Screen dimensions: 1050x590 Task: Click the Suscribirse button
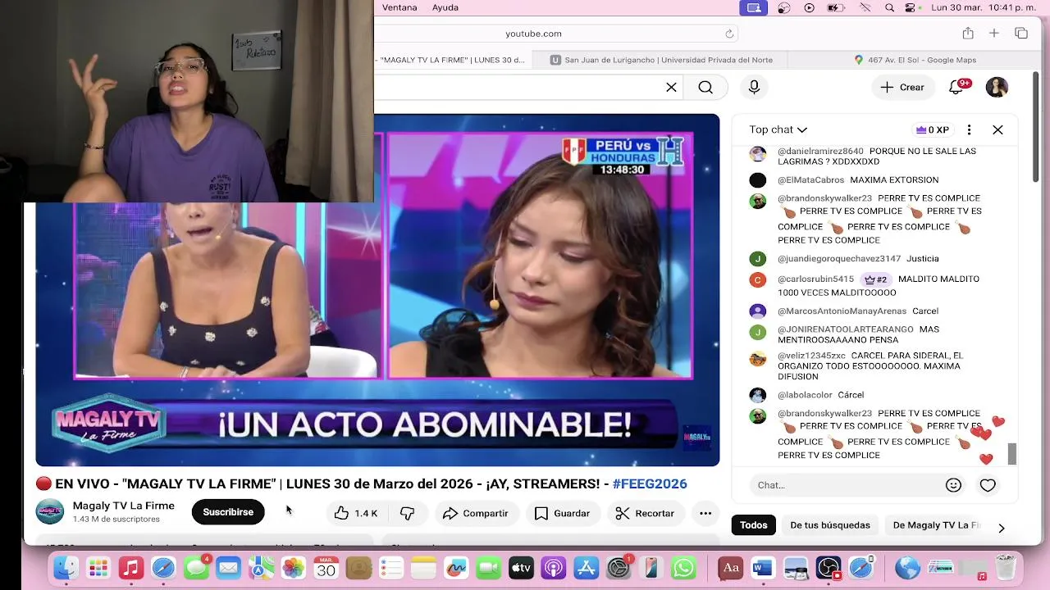tap(228, 512)
